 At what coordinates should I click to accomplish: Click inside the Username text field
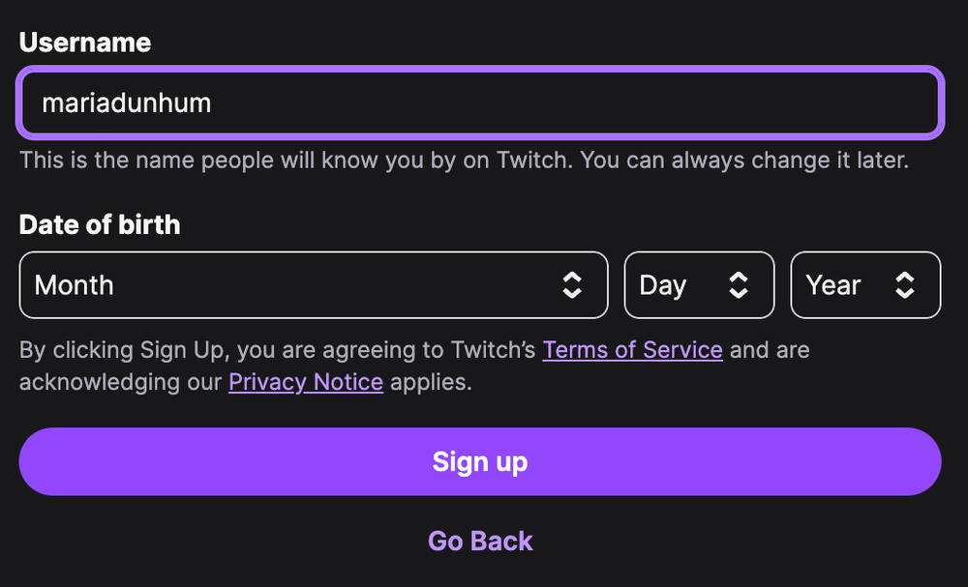[x=480, y=103]
